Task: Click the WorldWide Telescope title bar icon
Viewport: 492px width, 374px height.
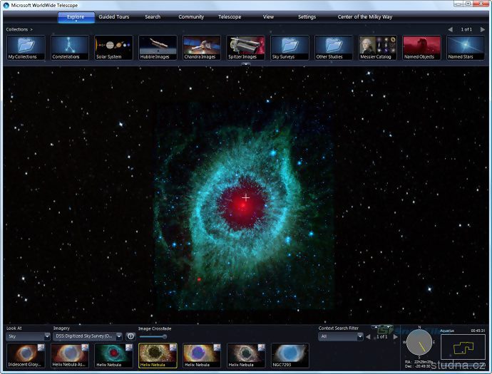Action: tap(6, 5)
